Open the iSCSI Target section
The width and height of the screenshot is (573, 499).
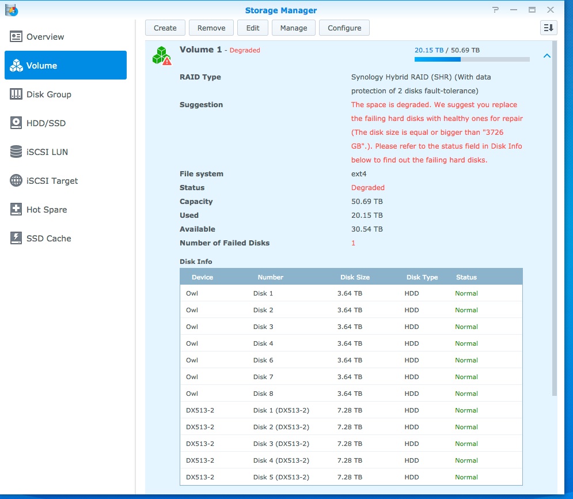click(x=66, y=180)
